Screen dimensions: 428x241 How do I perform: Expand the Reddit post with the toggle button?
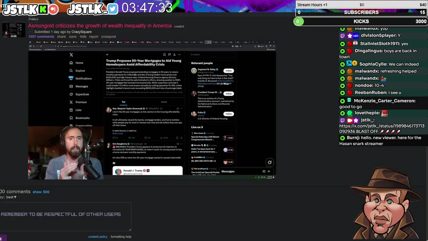(x=30, y=32)
